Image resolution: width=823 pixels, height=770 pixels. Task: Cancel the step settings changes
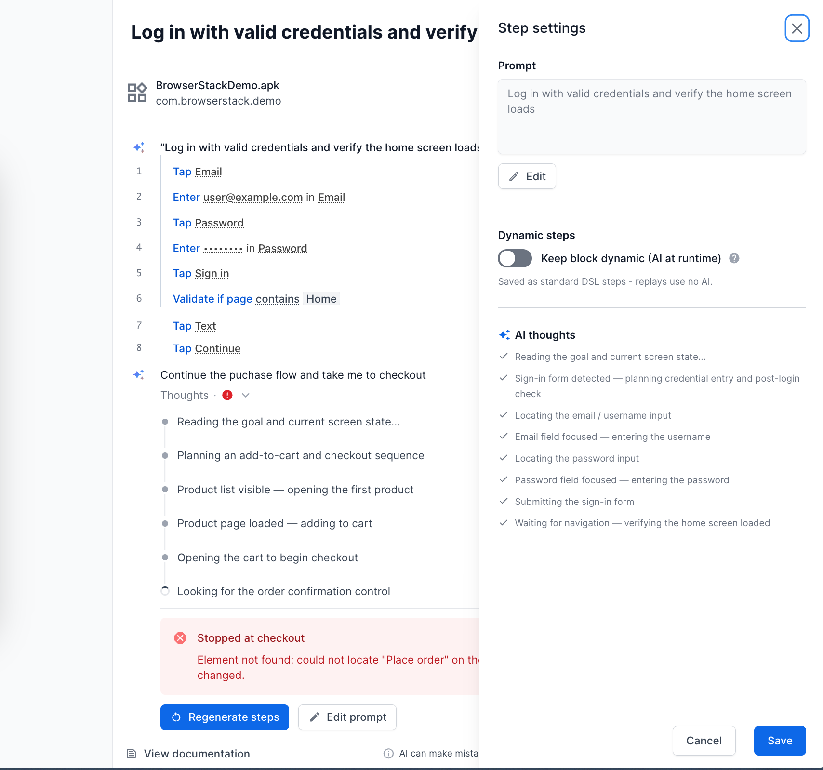coord(704,741)
